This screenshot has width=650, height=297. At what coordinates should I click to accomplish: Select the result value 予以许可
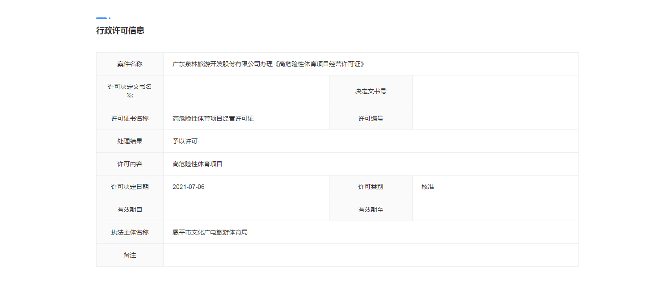[x=185, y=141]
